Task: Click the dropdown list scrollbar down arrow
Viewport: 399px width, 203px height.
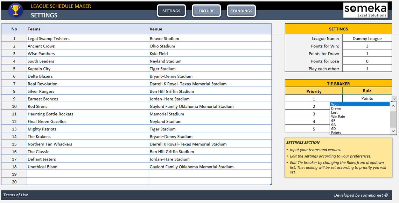Action: click(394, 132)
